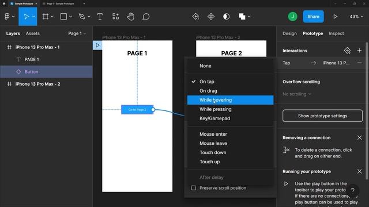Choose Mouse leave trigger option

[x=230, y=143]
